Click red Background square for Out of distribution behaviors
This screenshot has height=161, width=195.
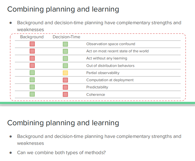tap(32, 66)
